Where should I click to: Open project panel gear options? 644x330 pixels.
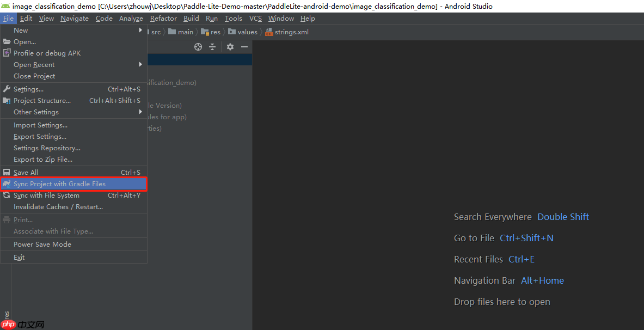230,47
